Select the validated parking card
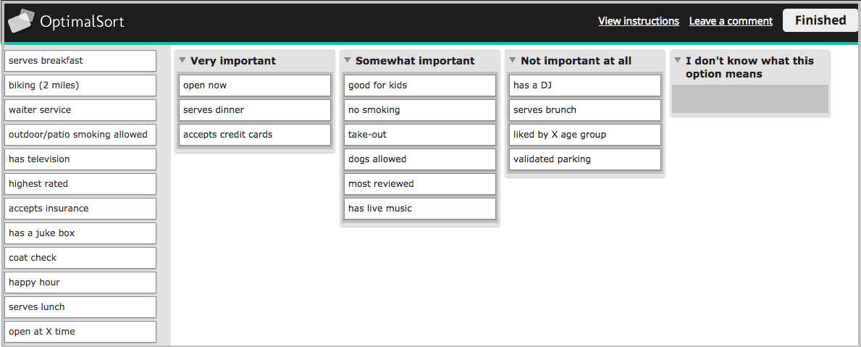Screen dimensions: 861x347 [585, 159]
